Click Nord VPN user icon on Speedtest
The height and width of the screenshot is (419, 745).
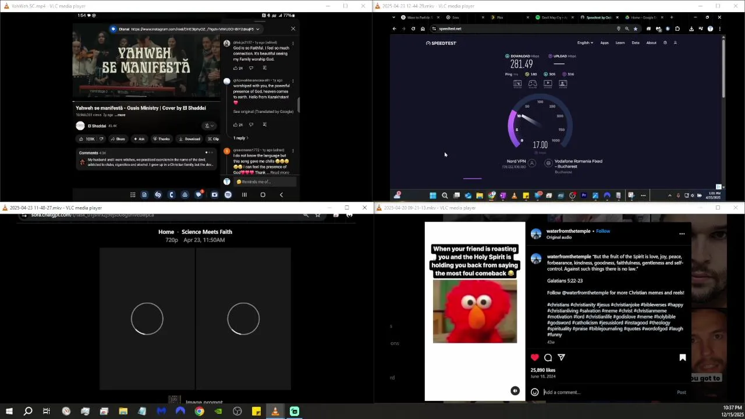pos(531,164)
